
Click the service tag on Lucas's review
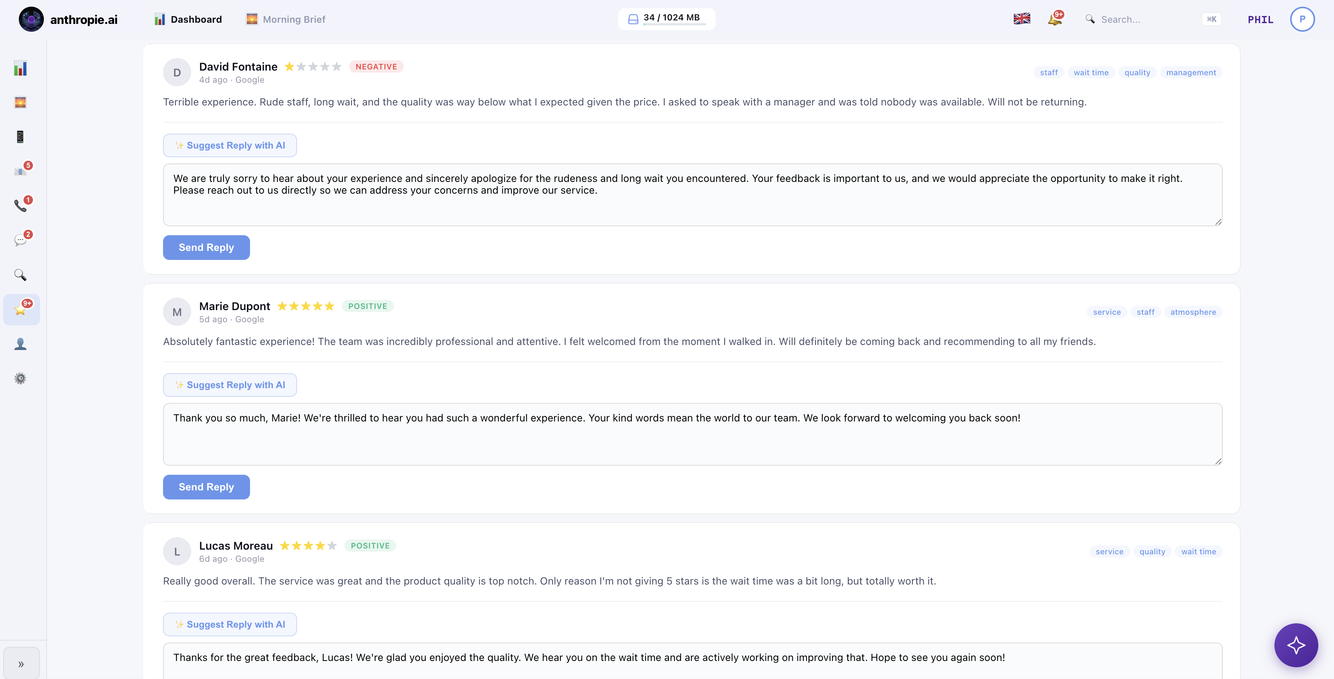click(x=1109, y=552)
